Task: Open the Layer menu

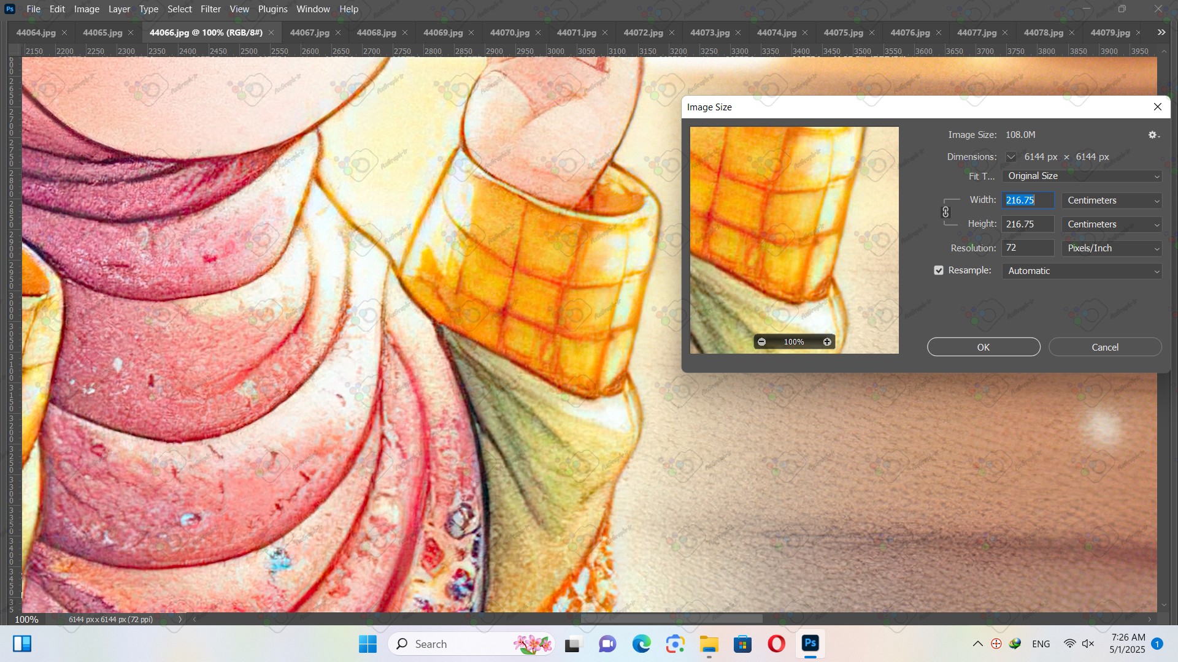Action: point(119,9)
